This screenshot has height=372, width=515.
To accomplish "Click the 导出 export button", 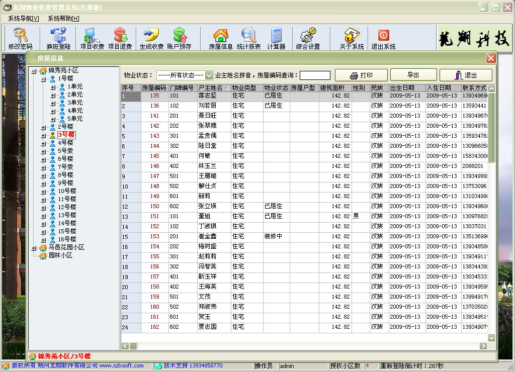I will coord(413,75).
